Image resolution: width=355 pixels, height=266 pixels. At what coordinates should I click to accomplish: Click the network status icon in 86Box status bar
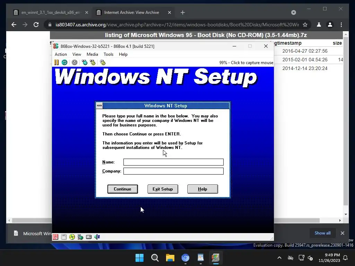click(80, 237)
